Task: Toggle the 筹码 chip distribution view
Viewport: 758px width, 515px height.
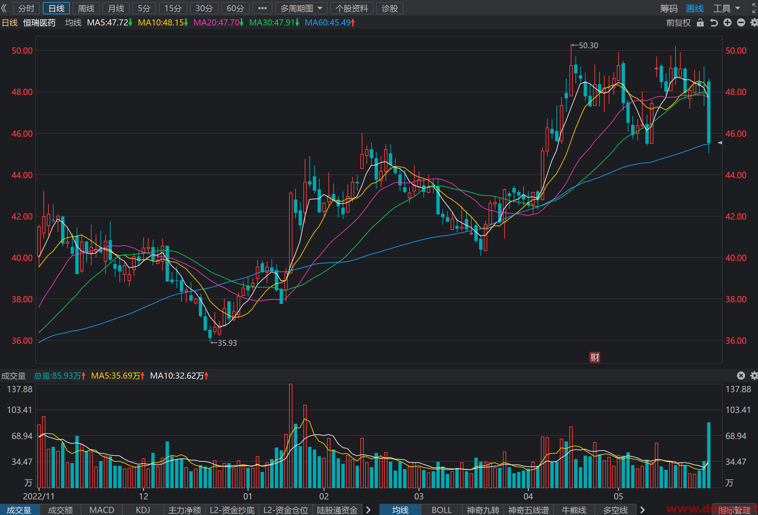Action: pyautogui.click(x=669, y=8)
